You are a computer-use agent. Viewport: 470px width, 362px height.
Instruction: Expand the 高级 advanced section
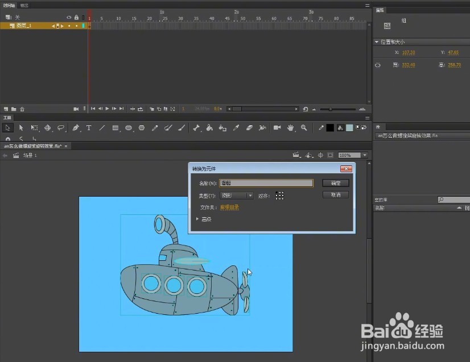[197, 219]
